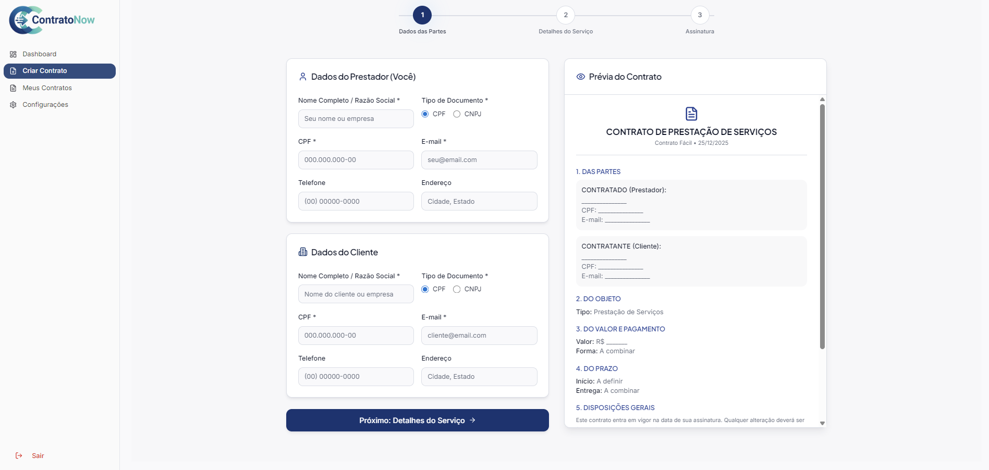This screenshot has width=989, height=470.
Task: Click the building icon beside Dados do Cliente
Action: (302, 252)
